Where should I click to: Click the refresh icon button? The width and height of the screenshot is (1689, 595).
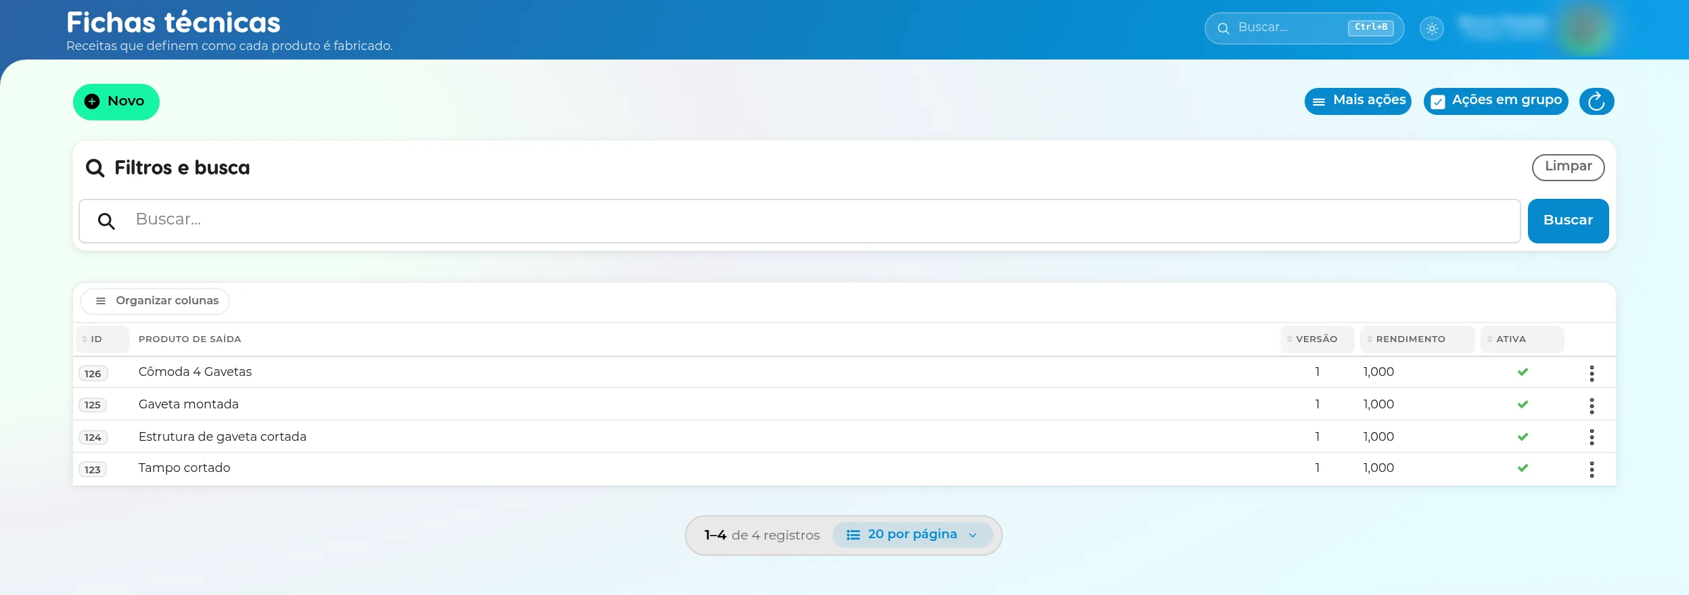tap(1596, 101)
